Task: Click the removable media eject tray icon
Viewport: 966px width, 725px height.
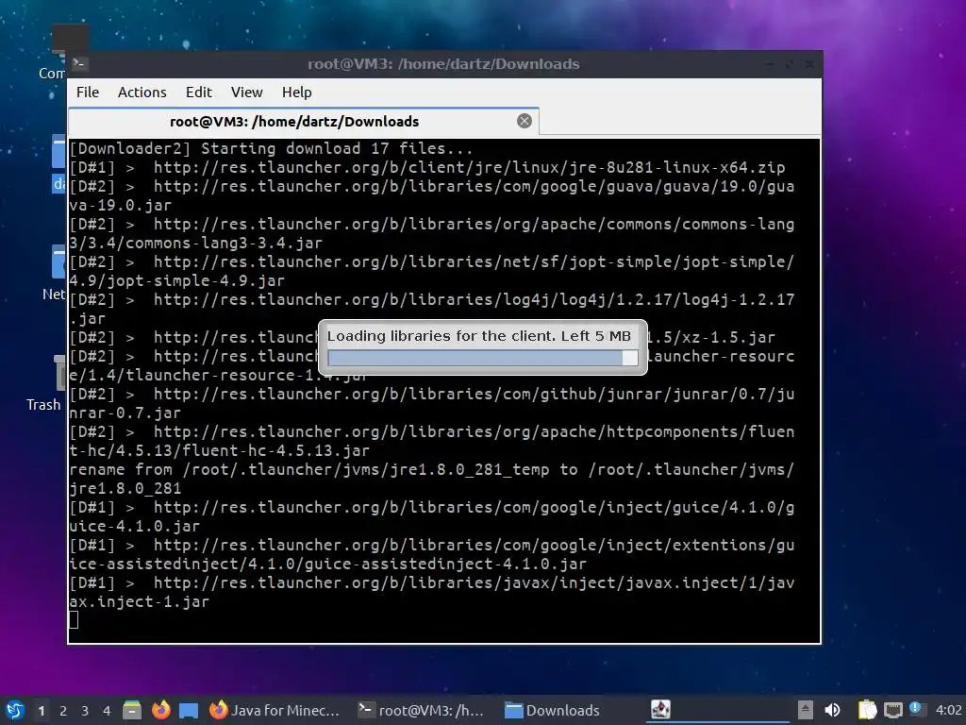Action: point(806,710)
